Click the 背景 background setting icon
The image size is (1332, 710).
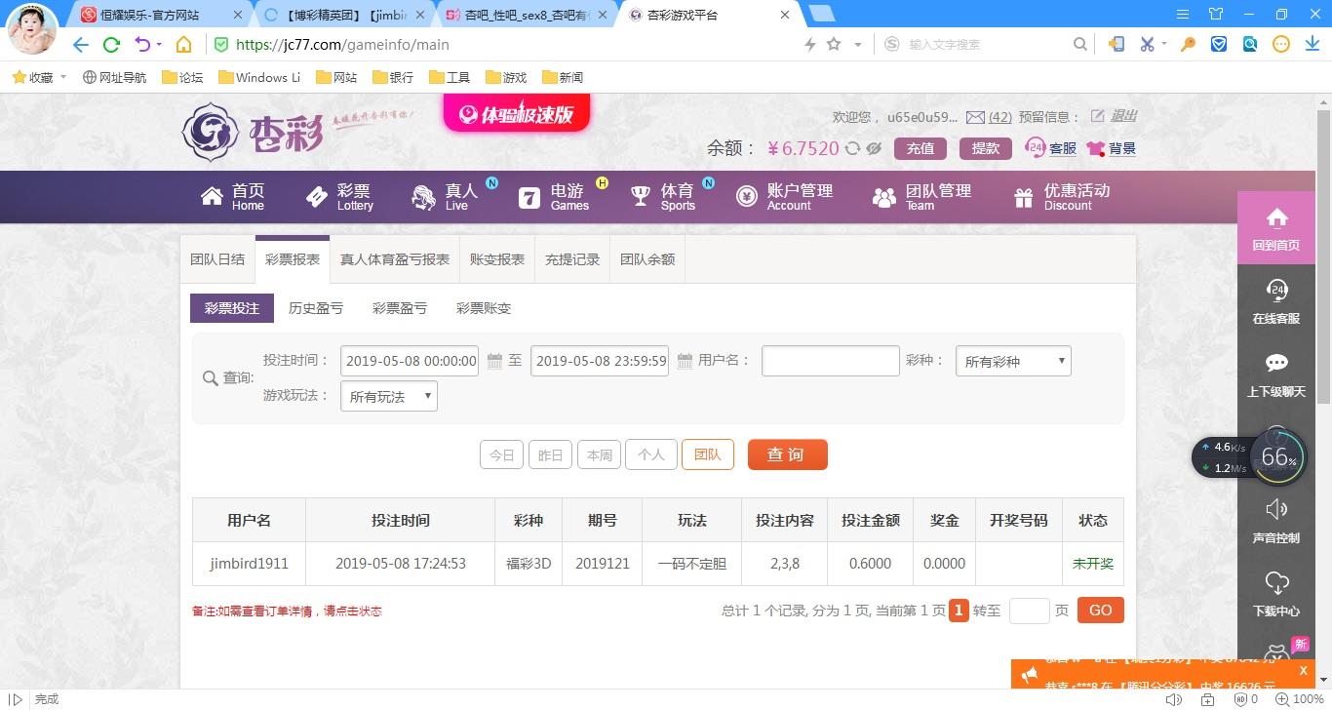pyautogui.click(x=1096, y=148)
